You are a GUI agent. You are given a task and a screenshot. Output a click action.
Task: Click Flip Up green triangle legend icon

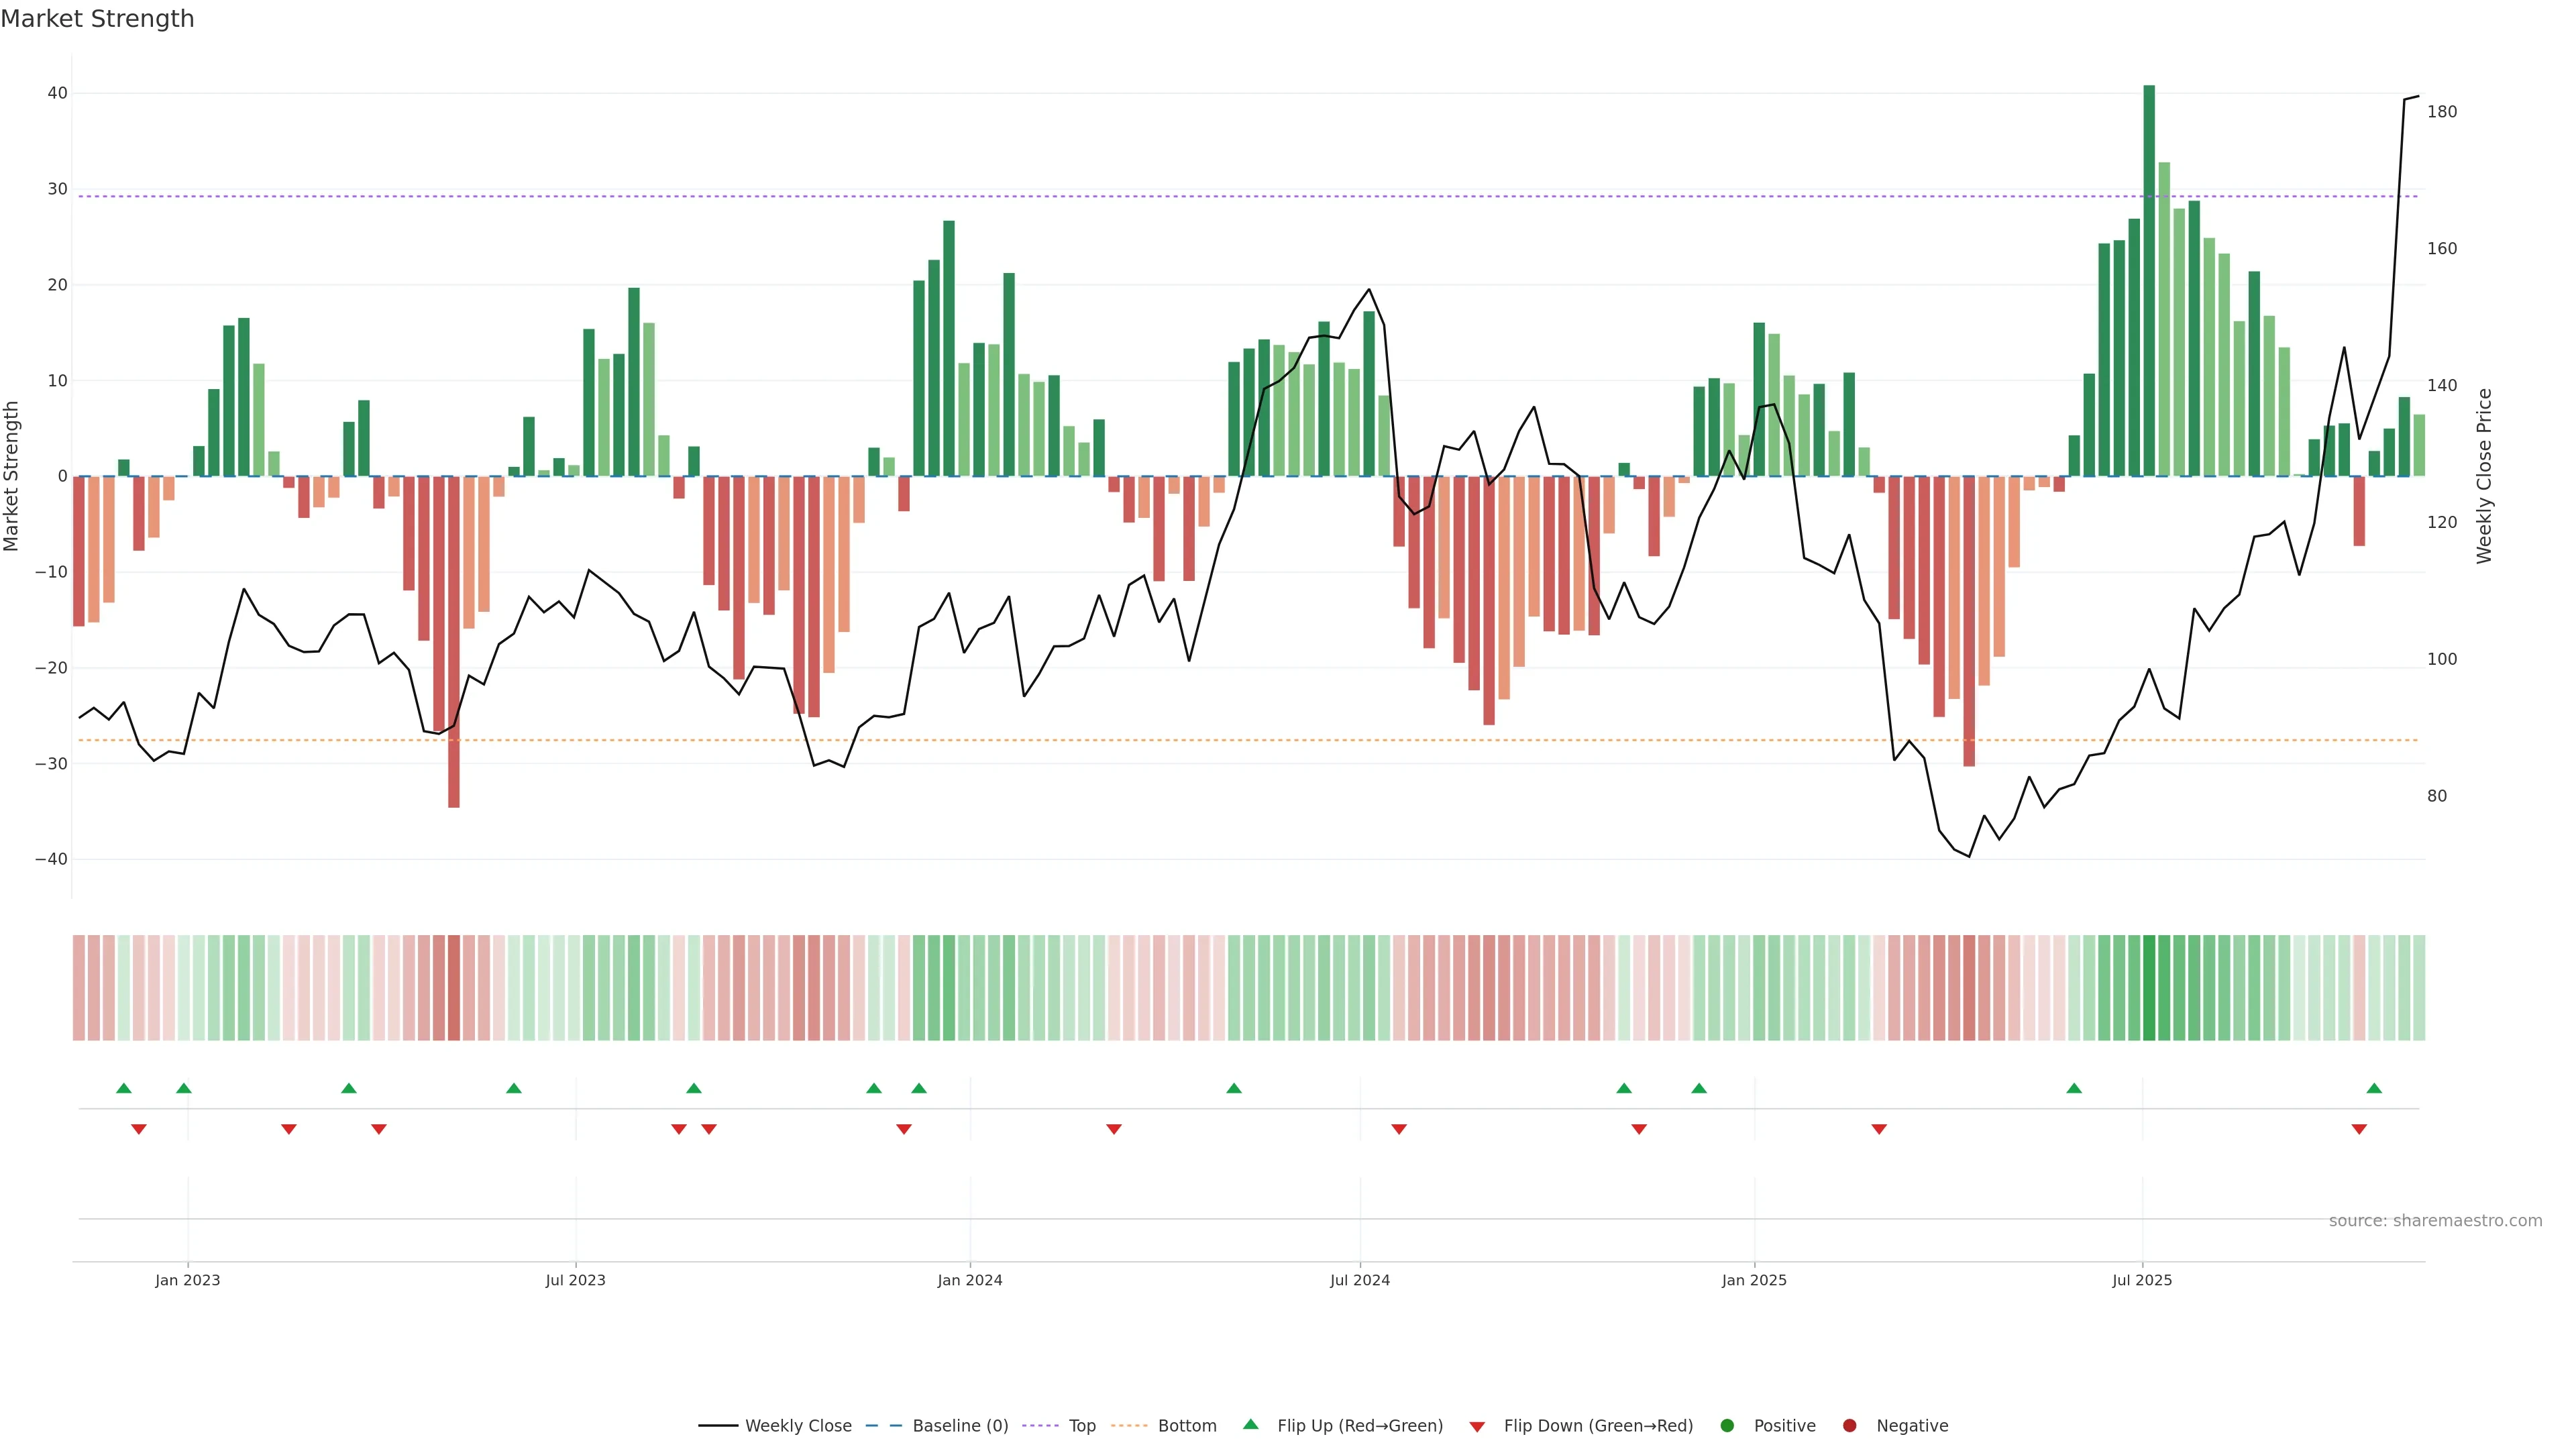click(x=1250, y=1424)
